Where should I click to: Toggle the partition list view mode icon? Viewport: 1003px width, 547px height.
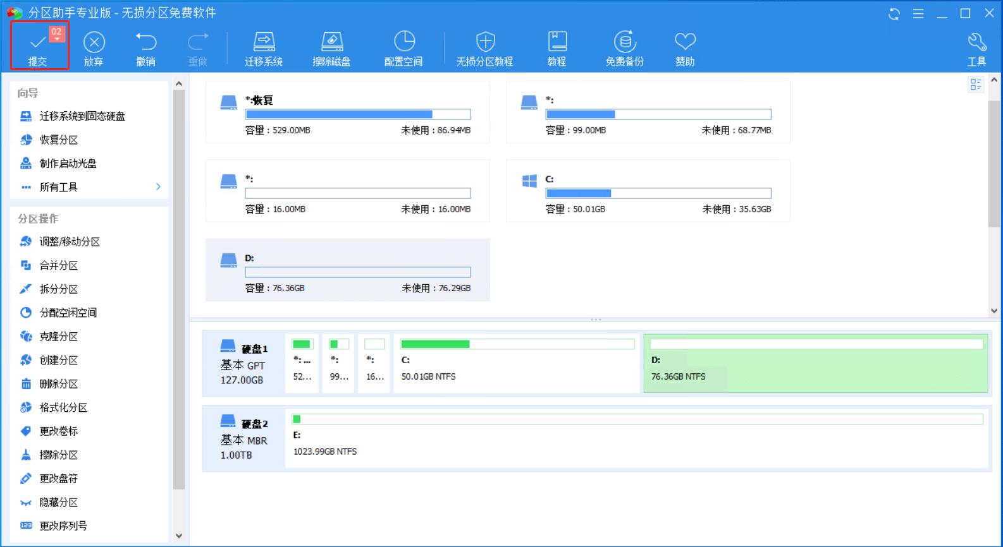[x=976, y=85]
